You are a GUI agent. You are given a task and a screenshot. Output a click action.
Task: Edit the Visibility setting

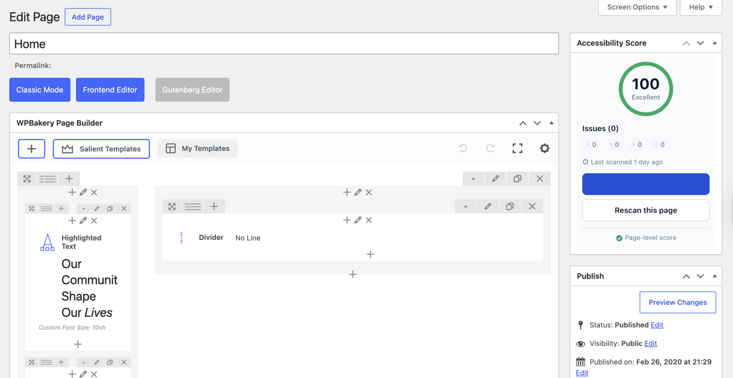651,343
